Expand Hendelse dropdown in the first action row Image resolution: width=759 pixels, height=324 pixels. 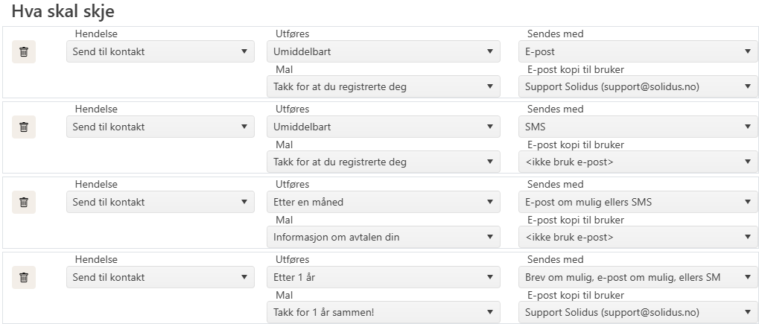click(160, 51)
